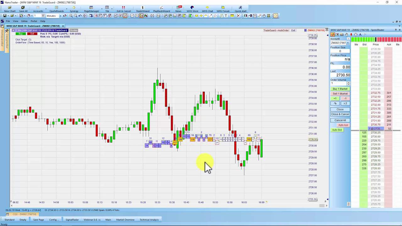Image resolution: width=402 pixels, height=226 pixels.
Task: Switch to the Market Overview page tab
Action: pos(125,220)
